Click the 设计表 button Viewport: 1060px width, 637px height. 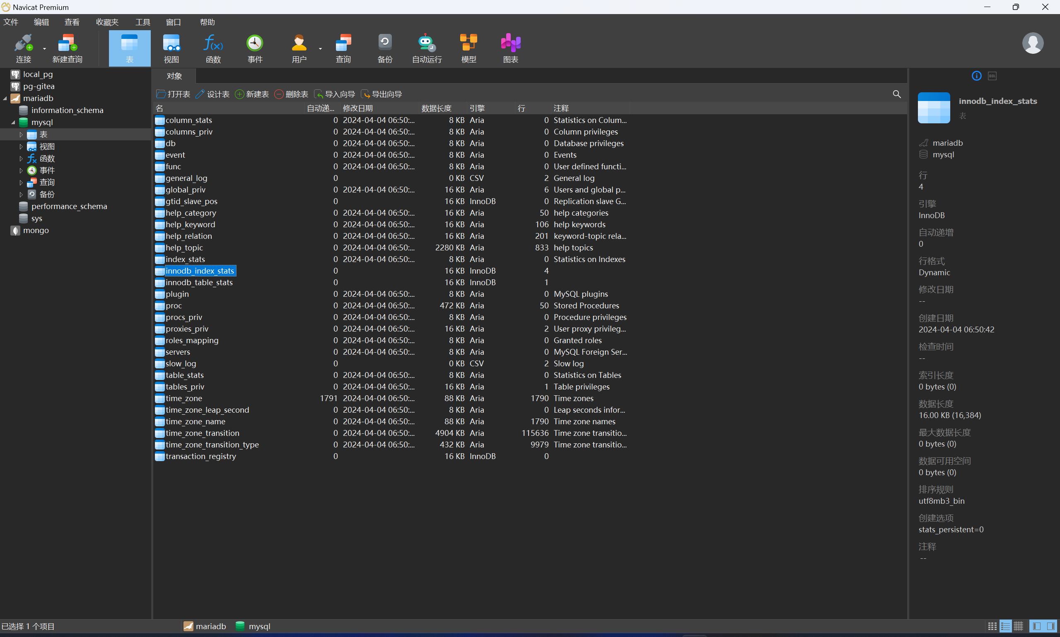(x=212, y=94)
